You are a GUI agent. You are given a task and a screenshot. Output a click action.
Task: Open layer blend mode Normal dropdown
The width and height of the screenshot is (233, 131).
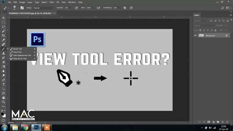tap(204, 25)
